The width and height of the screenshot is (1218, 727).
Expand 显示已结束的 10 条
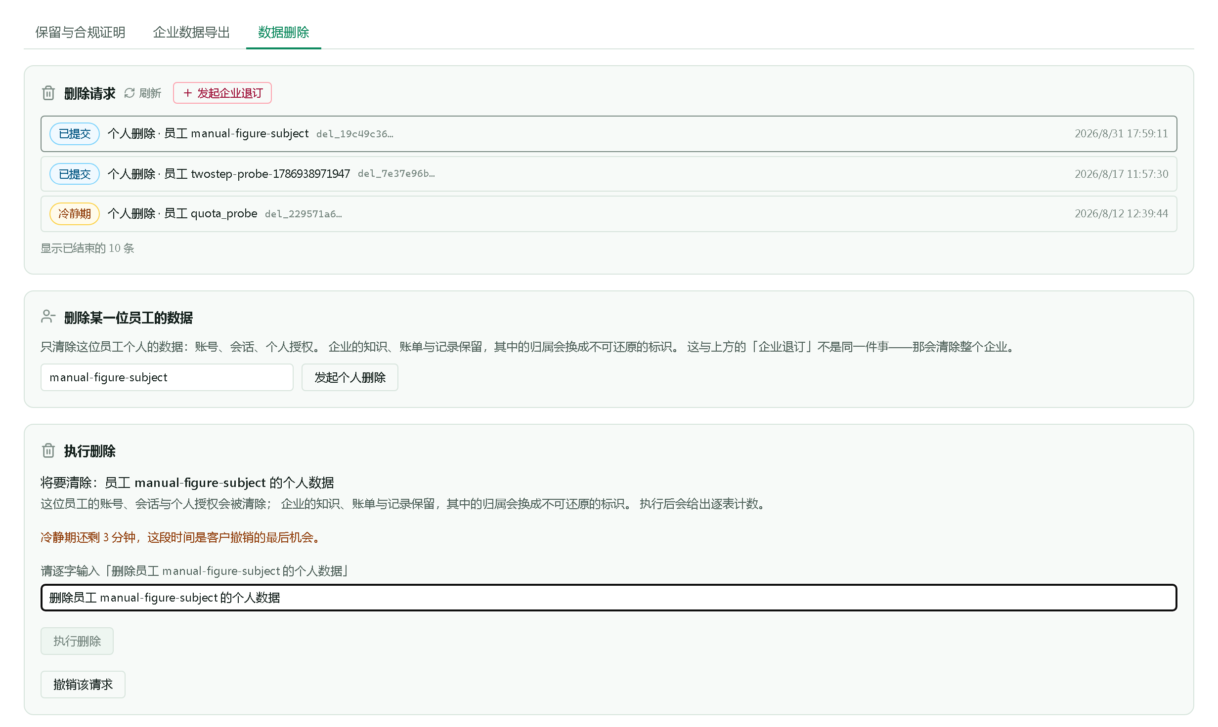pos(87,248)
